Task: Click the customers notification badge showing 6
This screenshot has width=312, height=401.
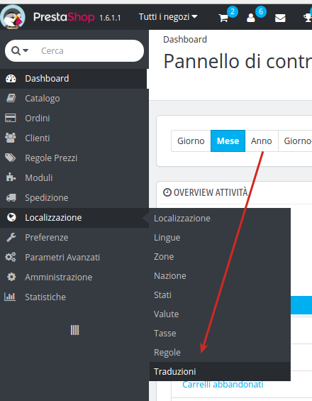Action: [x=261, y=11]
